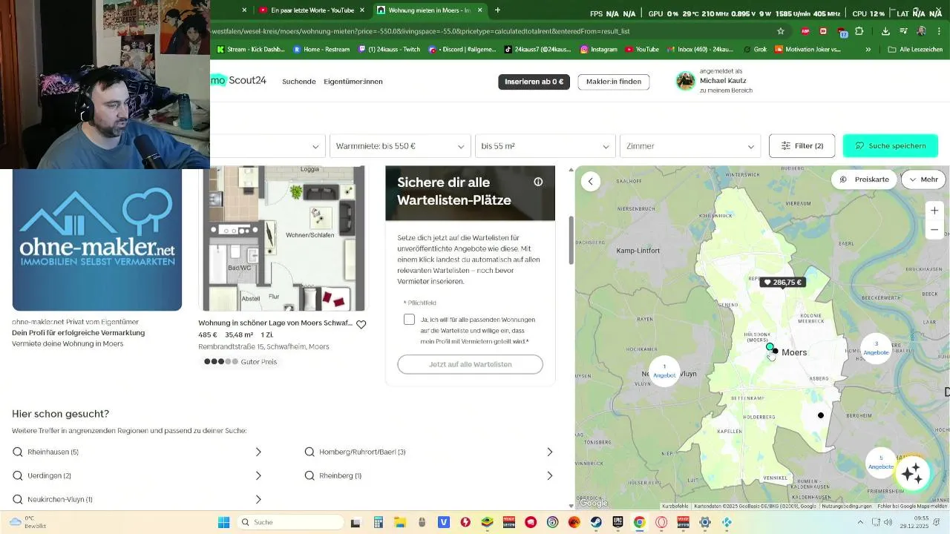The image size is (950, 534).
Task: Expand Neukirchen-Vluyn (1) results
Action: point(137,499)
